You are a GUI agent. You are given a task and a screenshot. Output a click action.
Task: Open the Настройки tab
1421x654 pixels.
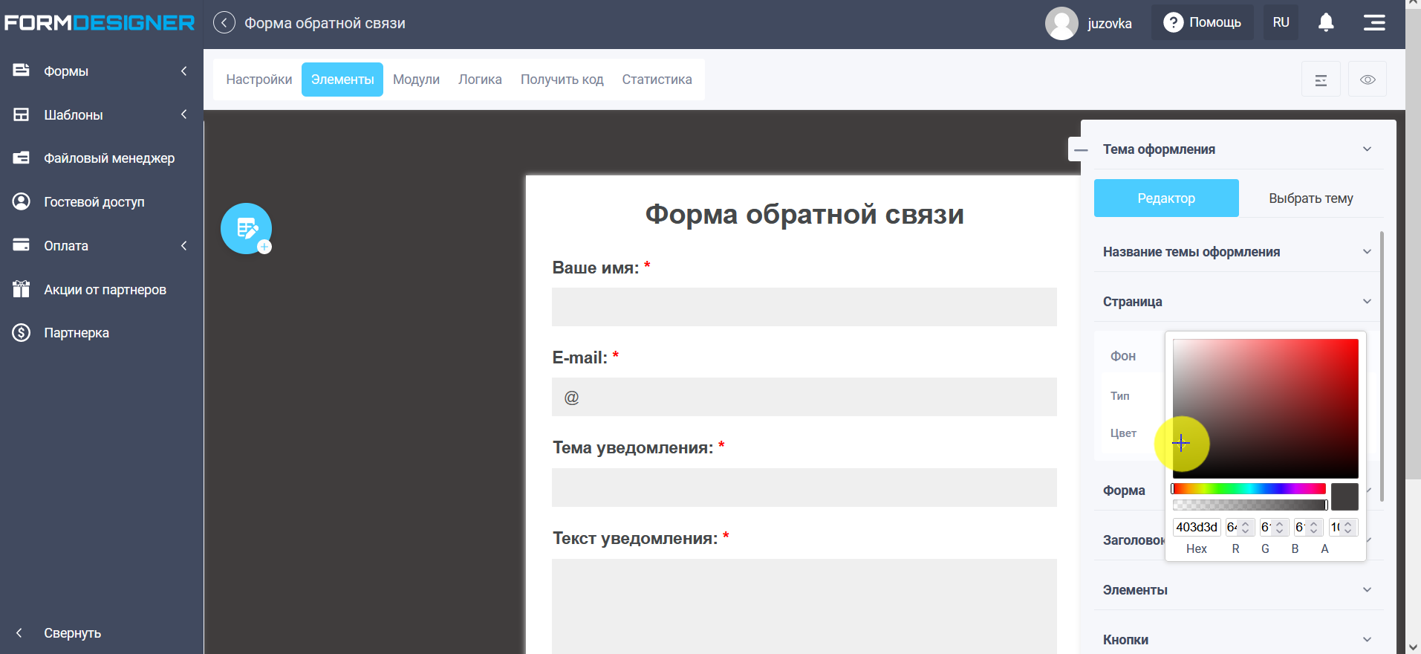click(x=259, y=80)
